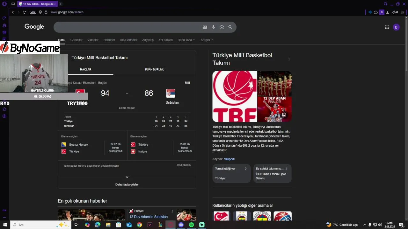This screenshot has width=408, height=229.
Task: Click the Windows Ara search box
Action: 40,225
